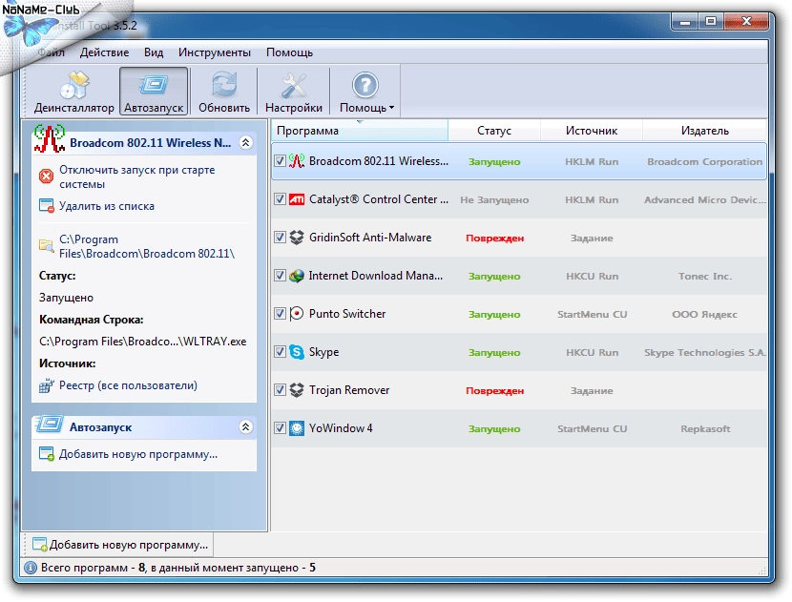Viewport: 792px width, 602px height.
Task: Sort by the Источник column header
Action: tap(592, 131)
